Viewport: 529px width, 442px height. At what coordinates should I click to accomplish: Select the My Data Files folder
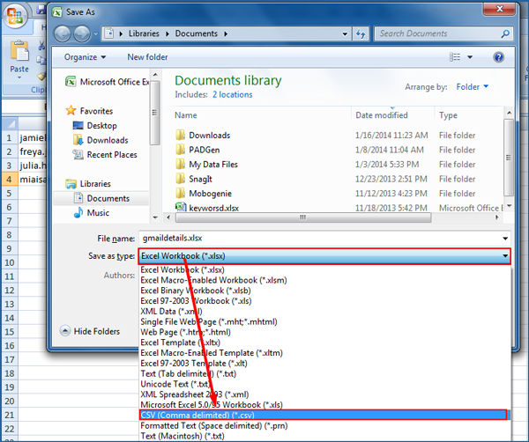click(213, 165)
